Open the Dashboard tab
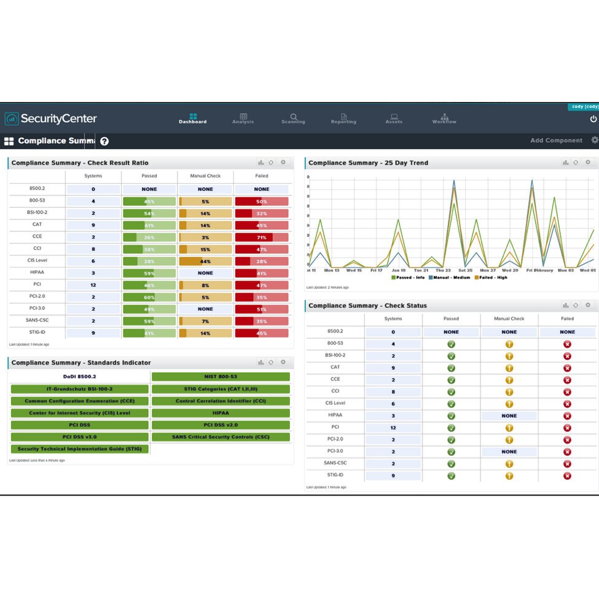Image resolution: width=599 pixels, height=599 pixels. [193, 119]
